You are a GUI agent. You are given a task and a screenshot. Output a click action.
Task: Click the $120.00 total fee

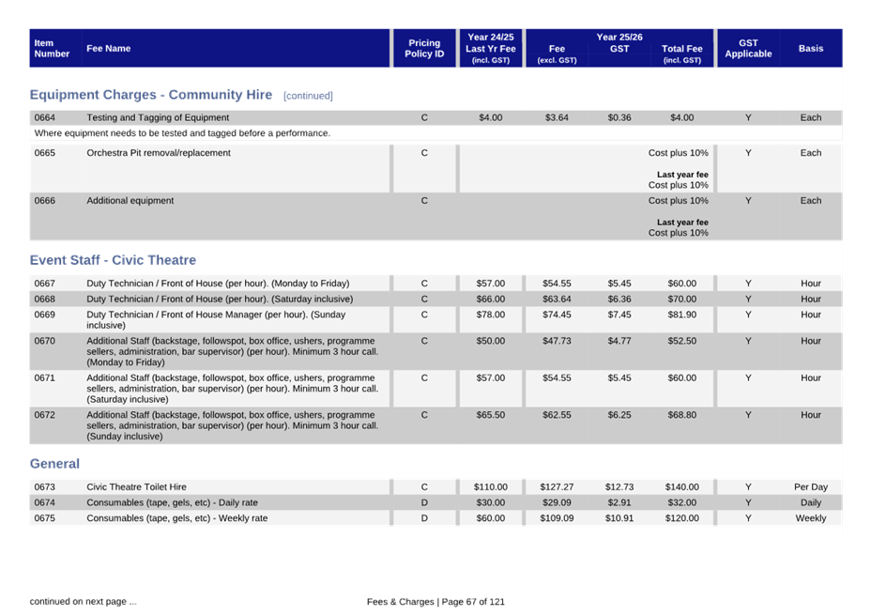click(x=682, y=518)
